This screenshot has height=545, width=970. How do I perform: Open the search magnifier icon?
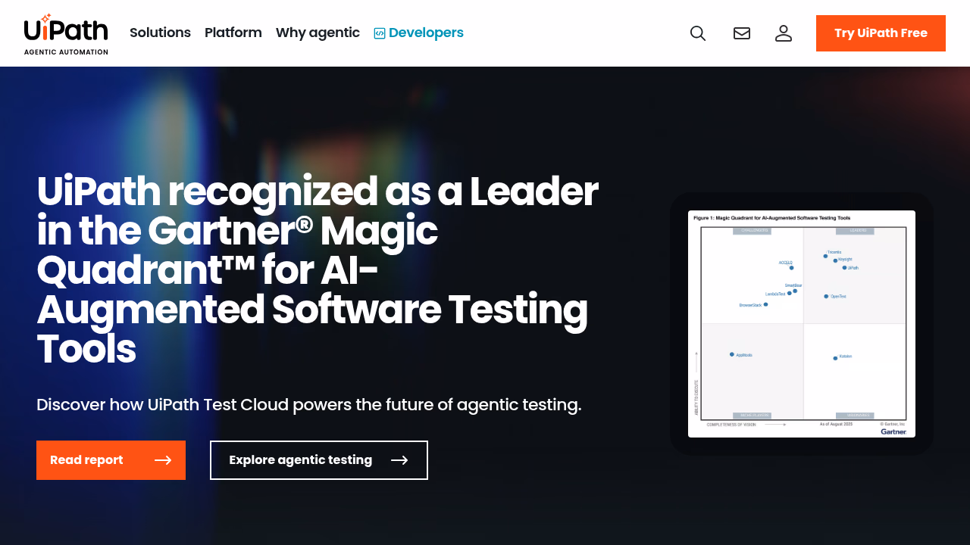pyautogui.click(x=698, y=33)
